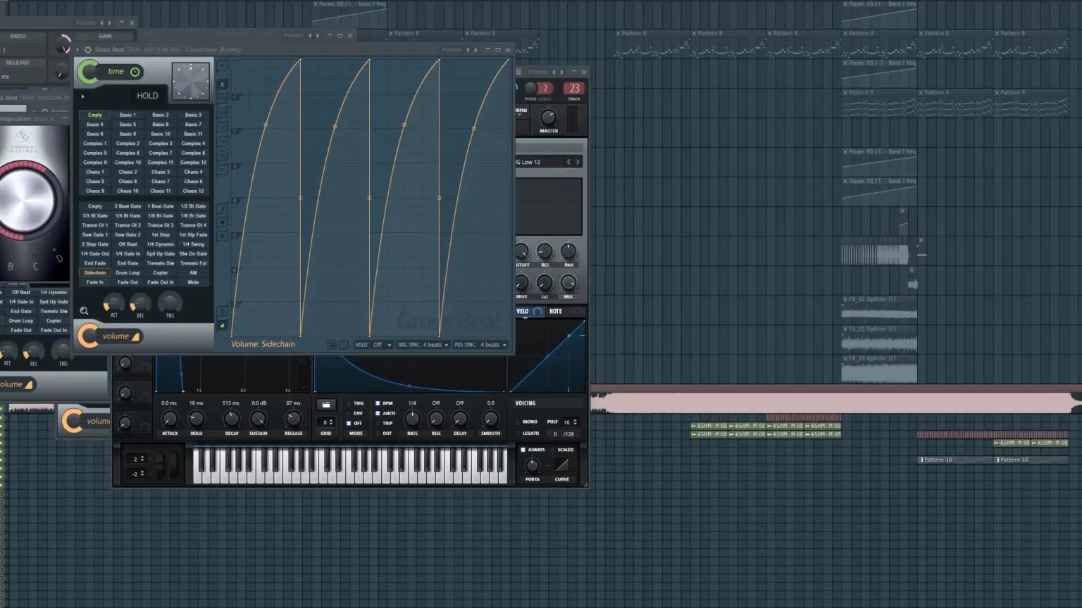Select the Chaos 12 time preset
This screenshot has width=1082, height=608.
click(x=193, y=191)
